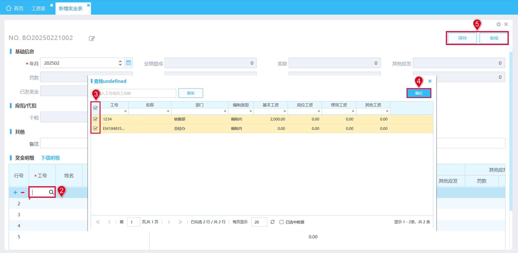Click the 每页显示 count field showing 20
The image size is (518, 253).
point(259,222)
